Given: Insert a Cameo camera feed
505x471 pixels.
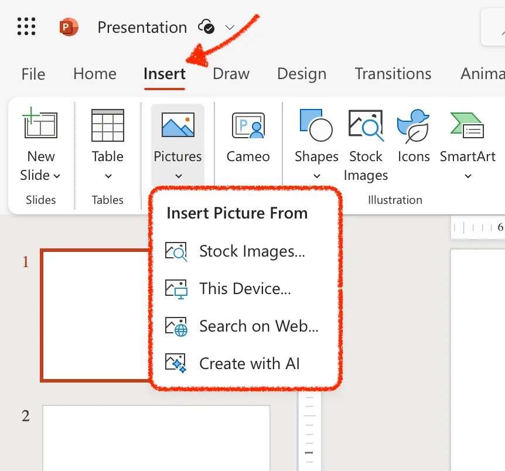Looking at the screenshot, I should pos(248,137).
